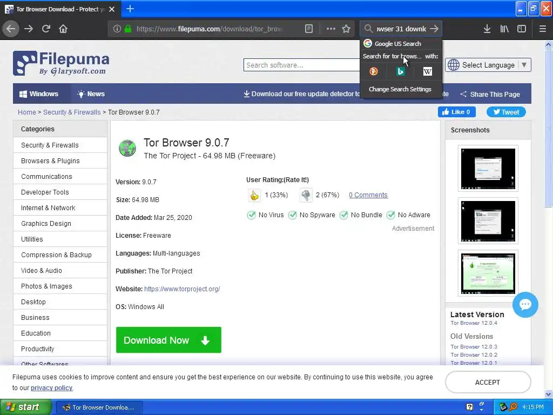Image resolution: width=553 pixels, height=415 pixels.
Task: Open the 0 Comments link
Action: click(x=368, y=195)
